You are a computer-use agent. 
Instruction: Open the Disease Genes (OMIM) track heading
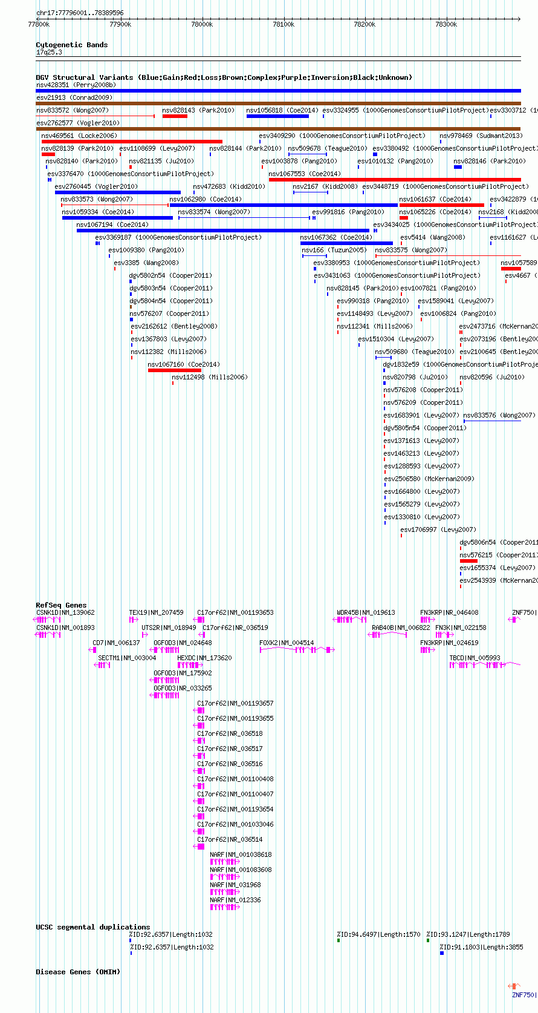click(x=78, y=972)
